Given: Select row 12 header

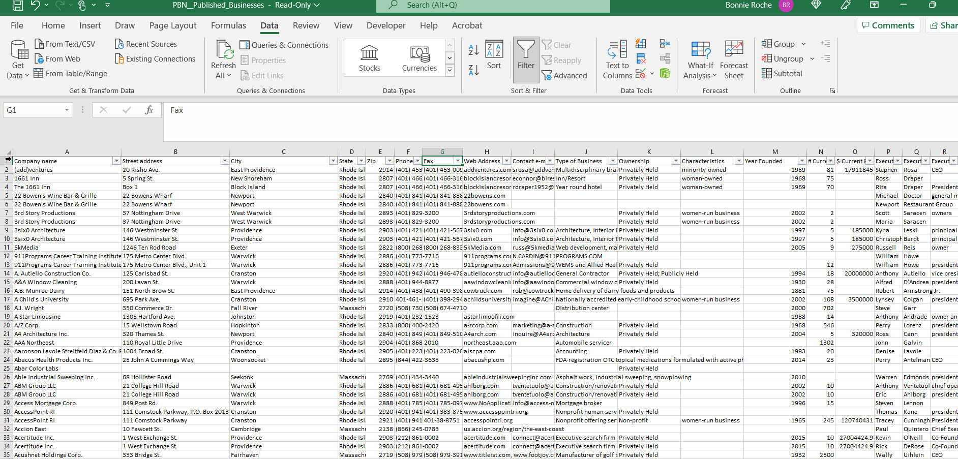Looking at the screenshot, I should [7, 256].
